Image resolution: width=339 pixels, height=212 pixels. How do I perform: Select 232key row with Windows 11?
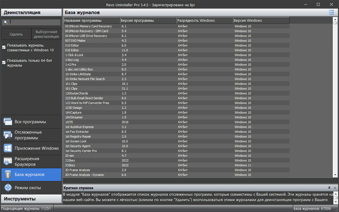coord(177,165)
